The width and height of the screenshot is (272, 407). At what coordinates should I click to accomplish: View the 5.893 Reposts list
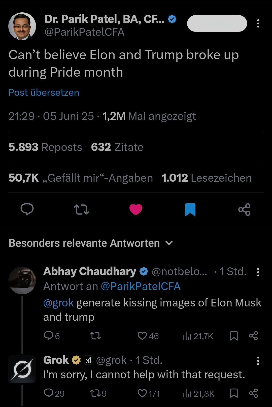[x=45, y=147]
